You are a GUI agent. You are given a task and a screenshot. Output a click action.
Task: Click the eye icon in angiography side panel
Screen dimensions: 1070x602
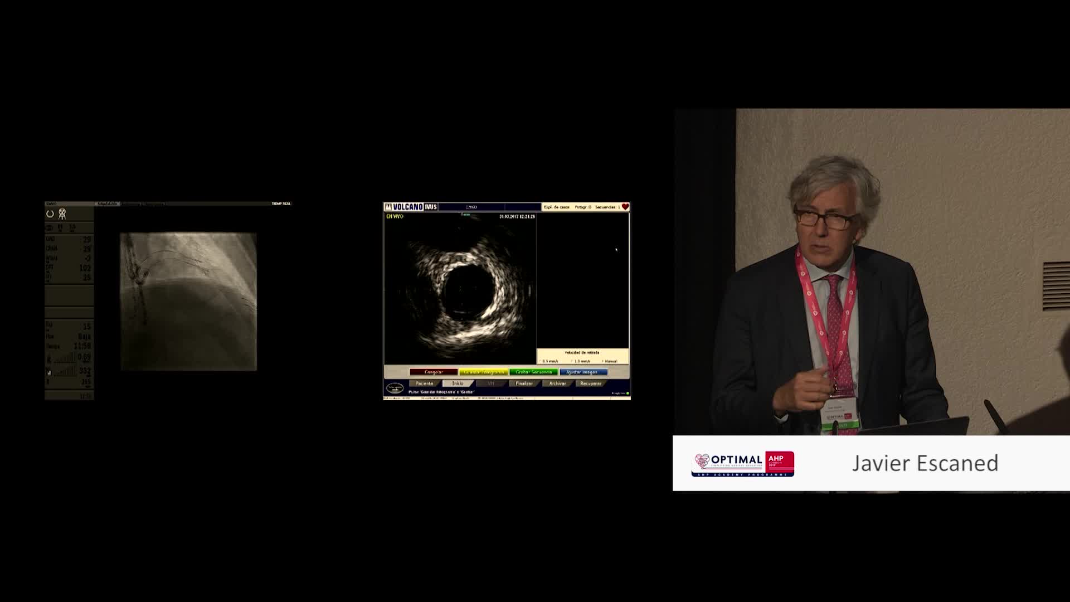pyautogui.click(x=50, y=227)
